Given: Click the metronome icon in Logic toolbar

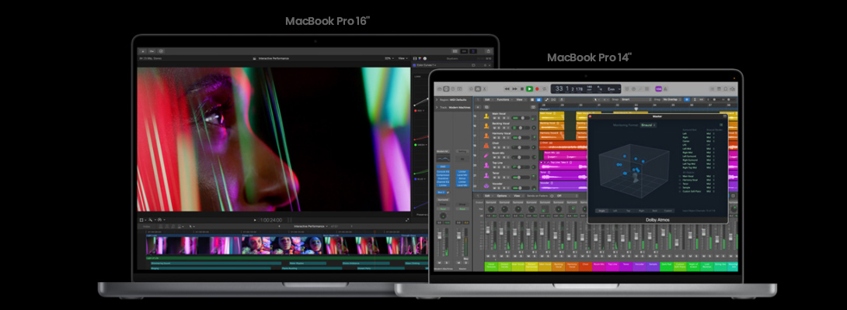Looking at the screenshot, I should click(x=665, y=89).
